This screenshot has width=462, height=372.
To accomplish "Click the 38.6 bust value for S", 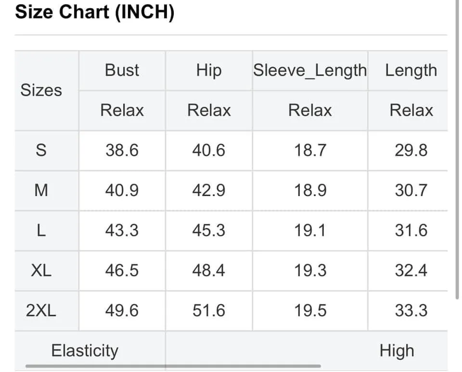I will point(122,150).
